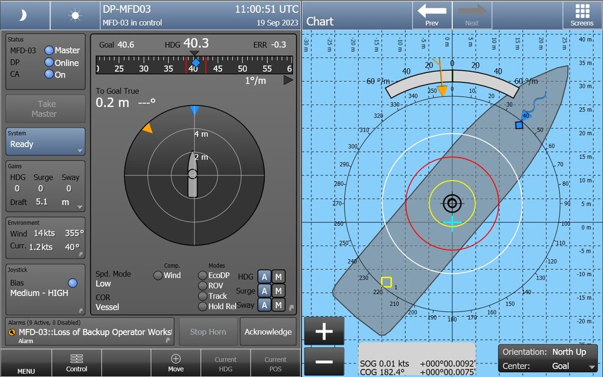Toggle EcoDP mode
The height and width of the screenshot is (377, 603).
pyautogui.click(x=203, y=276)
